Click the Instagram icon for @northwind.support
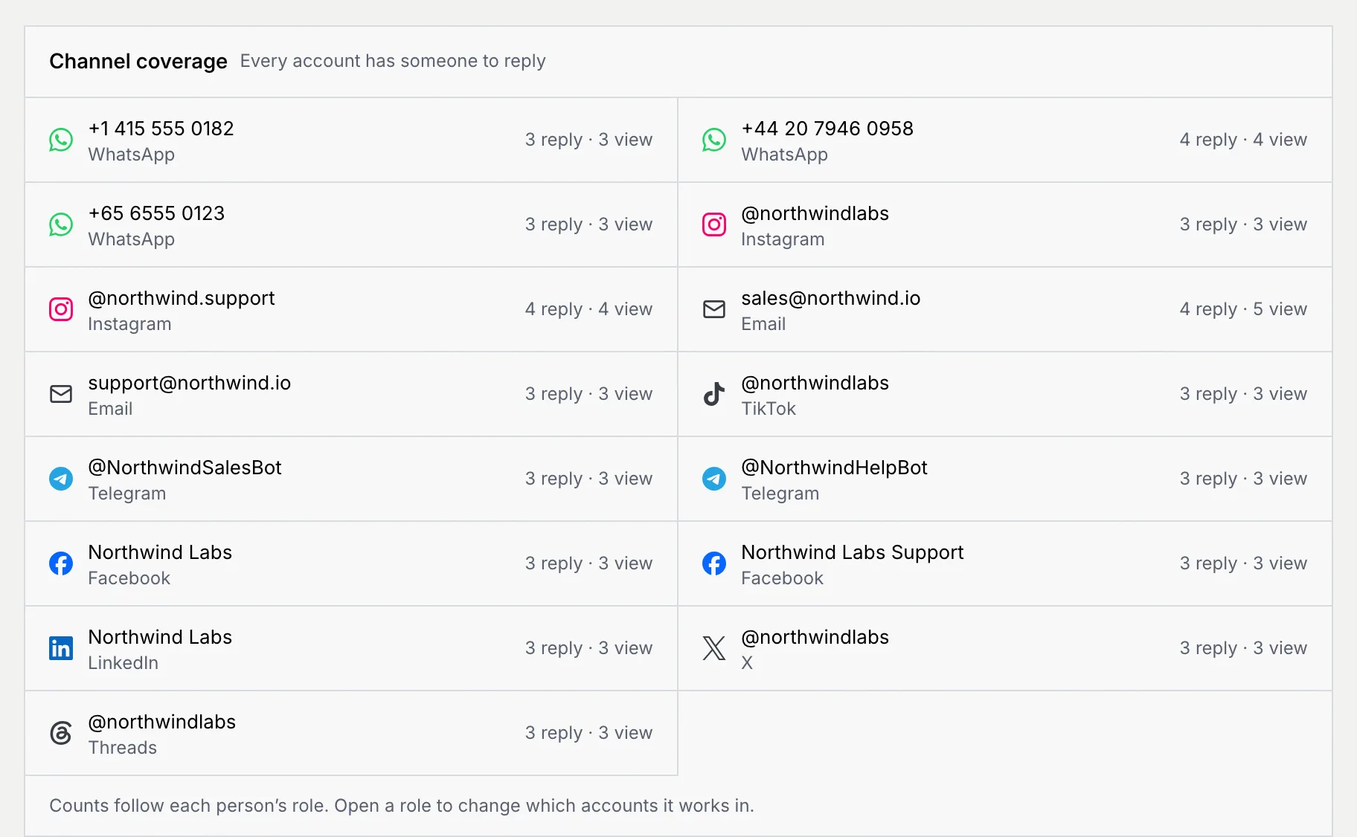The width and height of the screenshot is (1357, 837). tap(61, 309)
